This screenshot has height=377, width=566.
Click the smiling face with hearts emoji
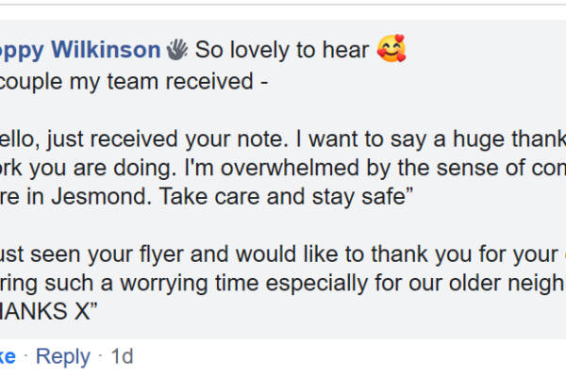point(390,49)
